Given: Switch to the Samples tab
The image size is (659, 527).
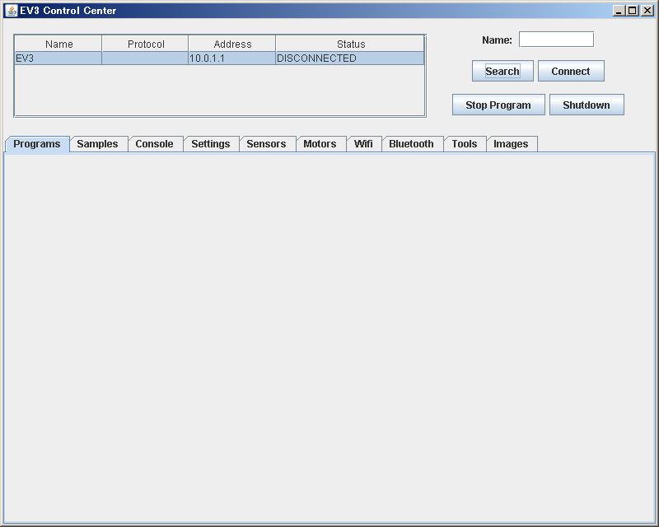Looking at the screenshot, I should (x=98, y=144).
